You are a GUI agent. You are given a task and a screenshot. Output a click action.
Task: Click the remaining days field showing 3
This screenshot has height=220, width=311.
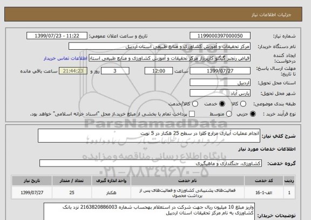tap(115, 71)
